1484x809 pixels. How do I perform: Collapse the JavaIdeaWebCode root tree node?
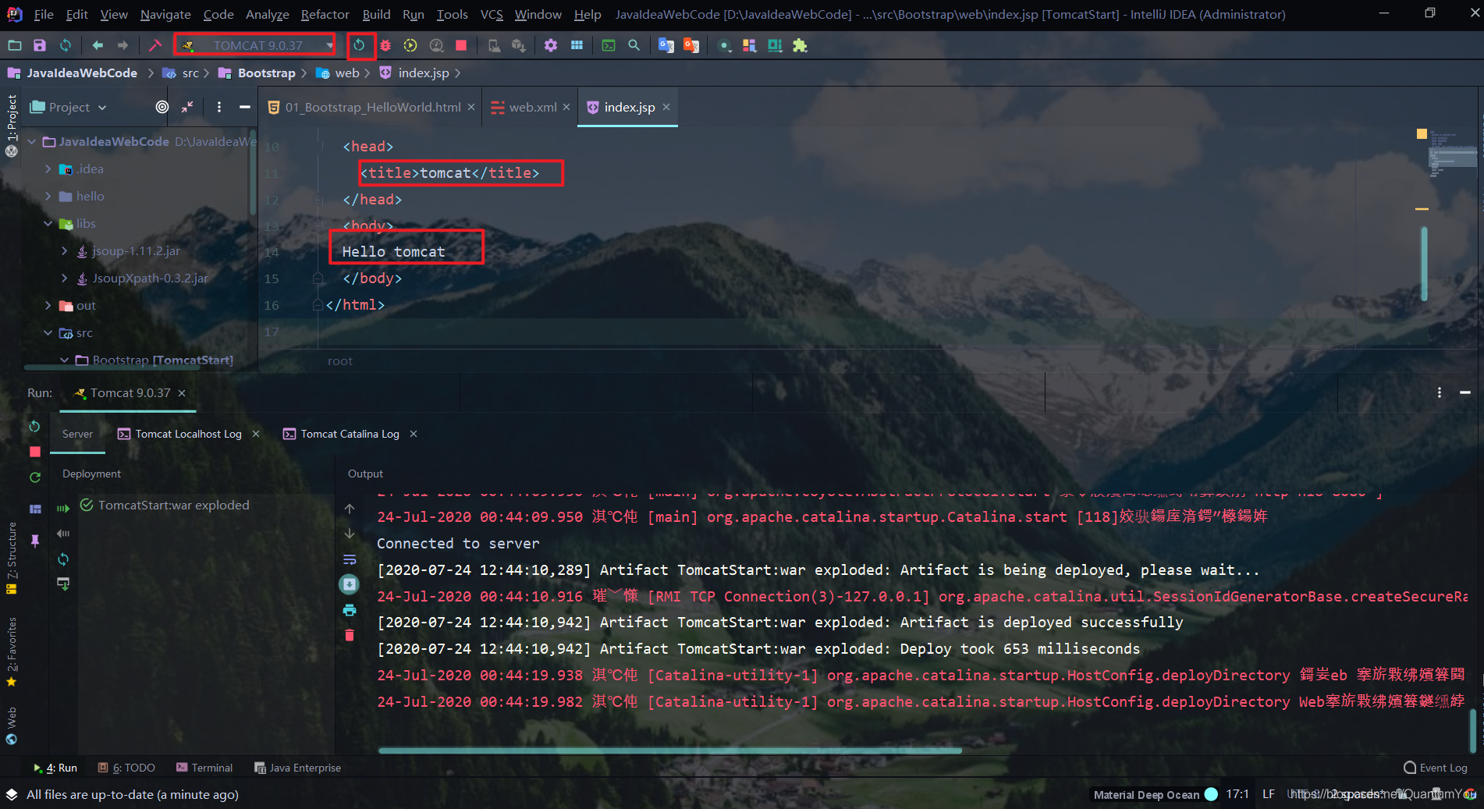(x=32, y=141)
